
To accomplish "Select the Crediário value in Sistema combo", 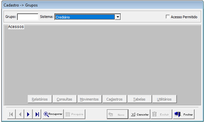I will [85, 17].
